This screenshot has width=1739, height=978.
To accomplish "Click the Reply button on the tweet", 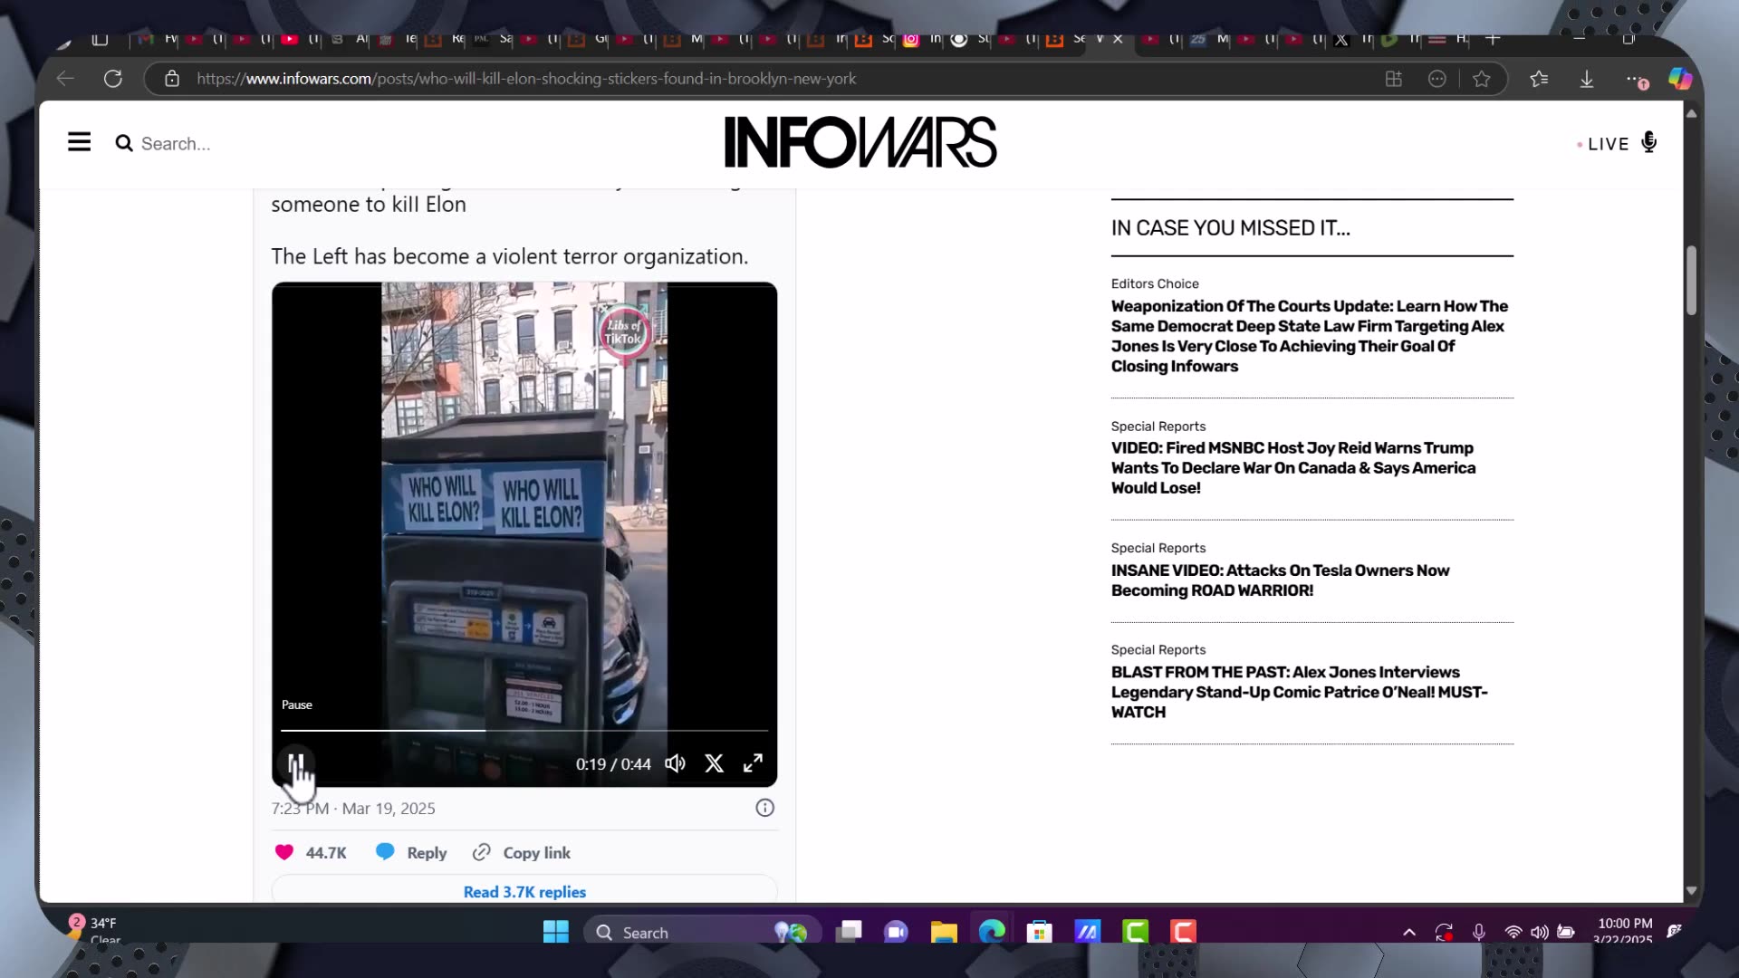I will (x=412, y=852).
